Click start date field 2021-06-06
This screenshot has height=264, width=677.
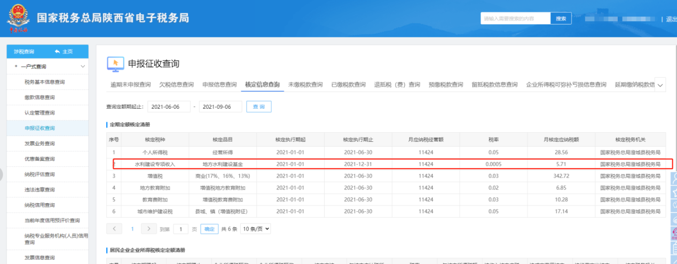coord(169,107)
